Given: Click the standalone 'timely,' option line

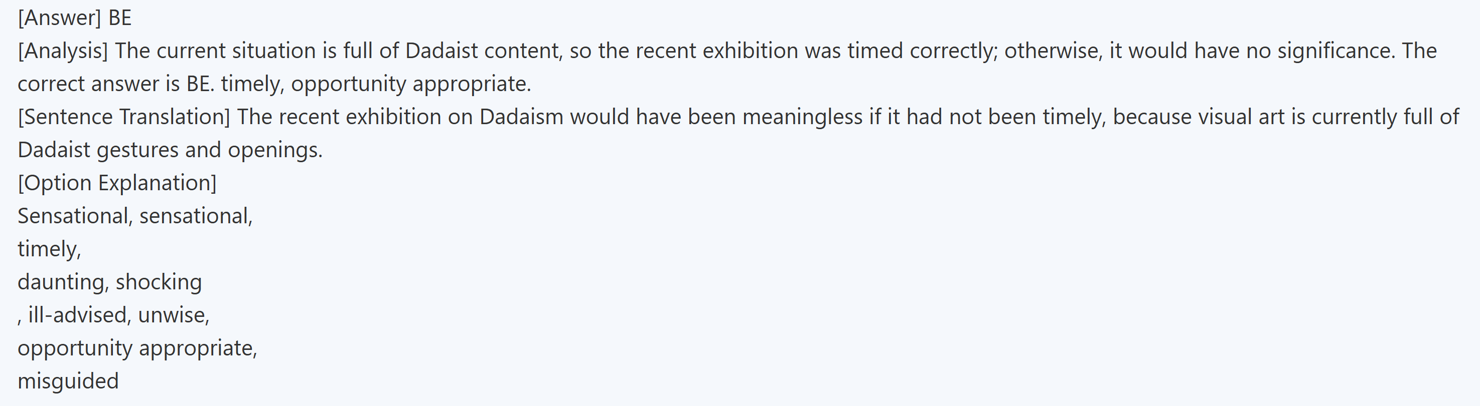Looking at the screenshot, I should 49,249.
